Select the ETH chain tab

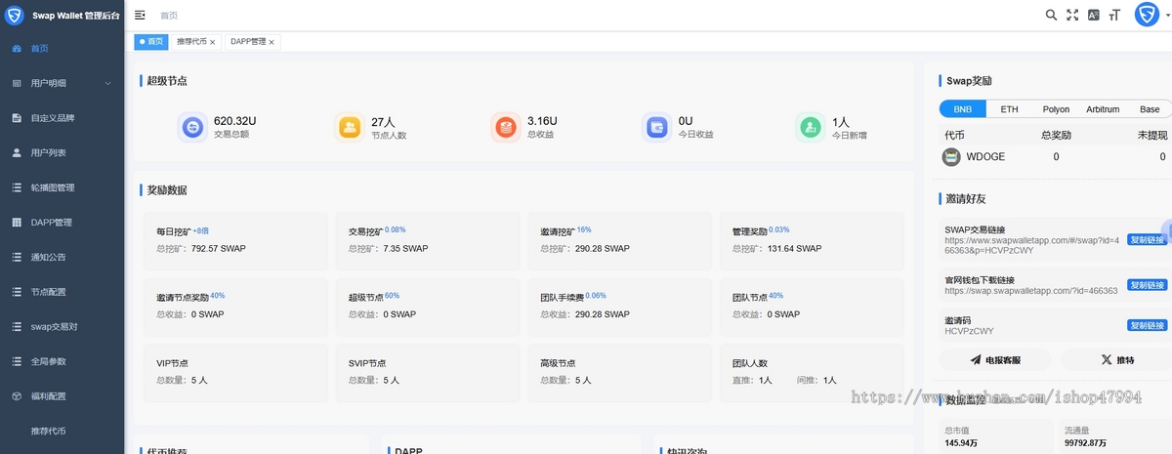coord(1009,109)
